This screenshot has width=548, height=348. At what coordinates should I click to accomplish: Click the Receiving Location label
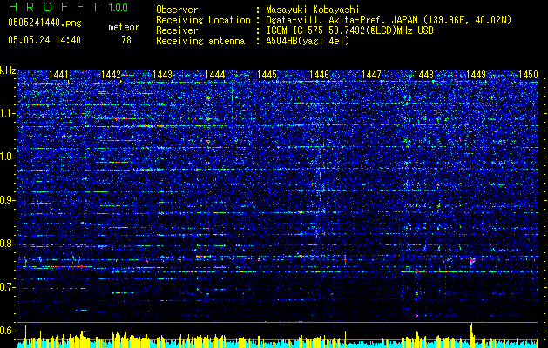pos(203,20)
